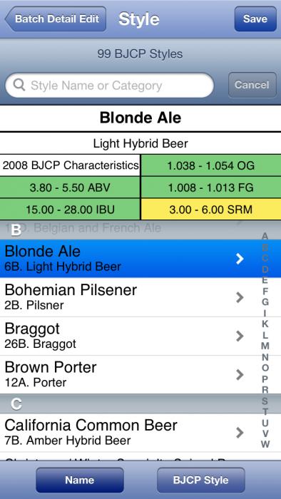
Task: Sort list by BJCP Style
Action: 201,480
